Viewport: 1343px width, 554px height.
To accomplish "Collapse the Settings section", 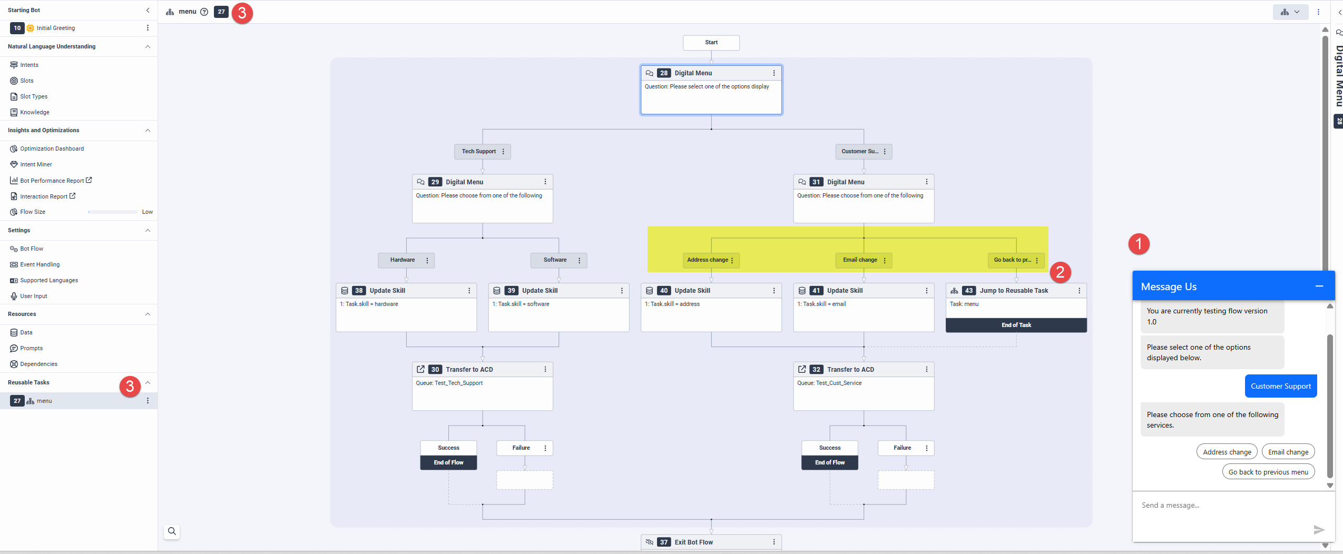I will [x=148, y=231].
